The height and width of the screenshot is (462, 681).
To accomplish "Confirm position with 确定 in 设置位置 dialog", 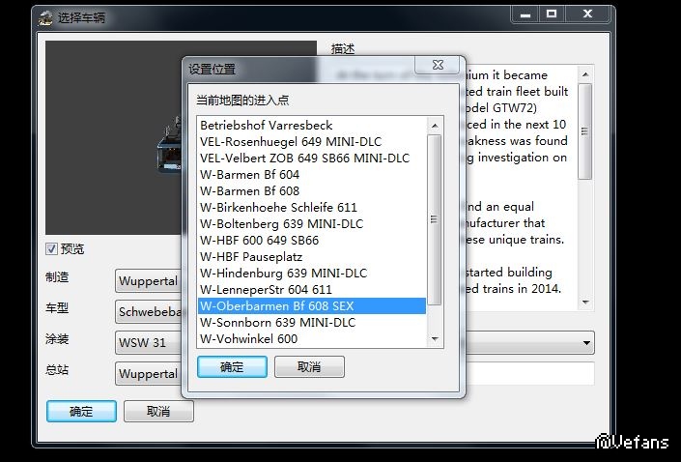I will tap(233, 367).
